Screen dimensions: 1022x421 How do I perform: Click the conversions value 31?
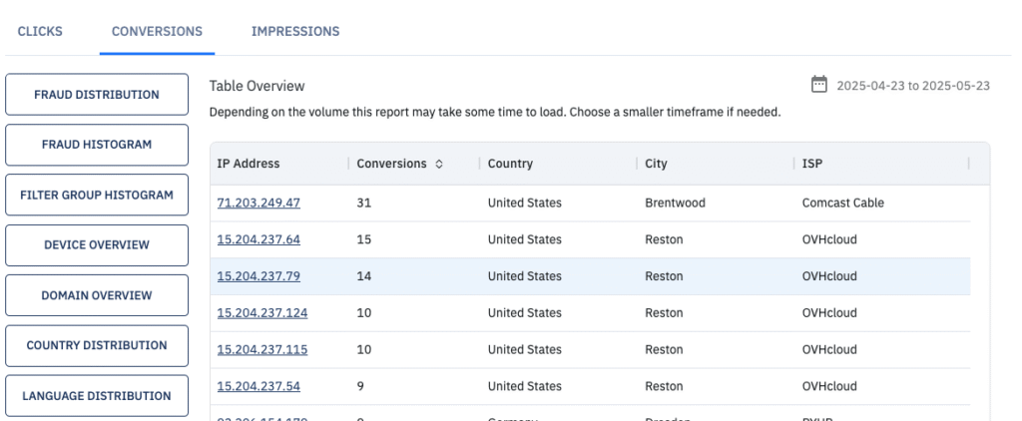click(x=363, y=203)
